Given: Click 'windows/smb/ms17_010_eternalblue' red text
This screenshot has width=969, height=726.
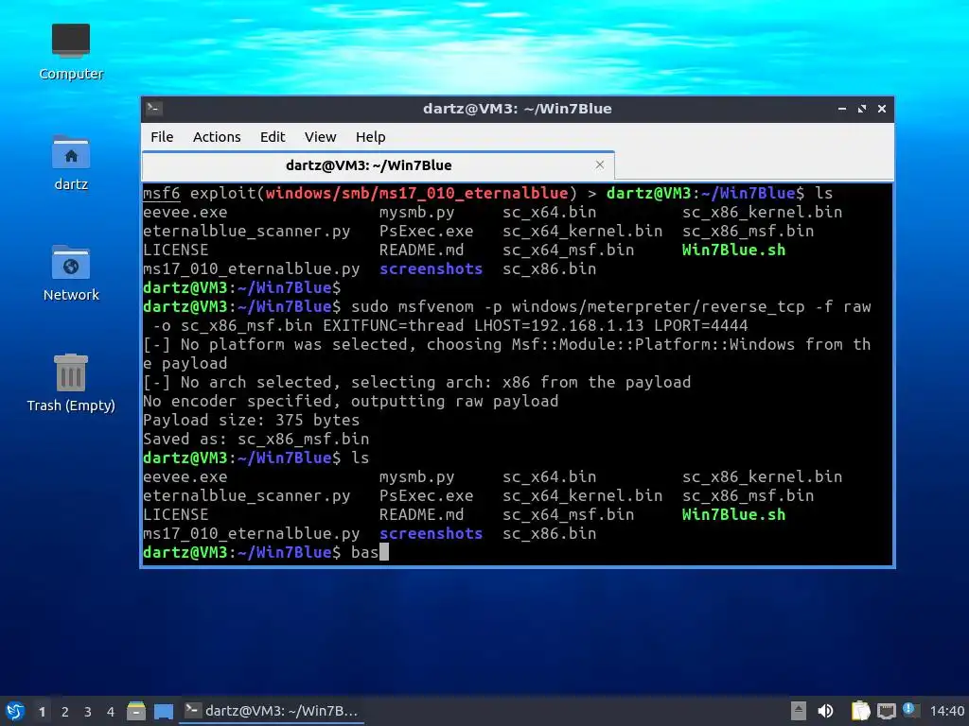Looking at the screenshot, I should (x=416, y=193).
